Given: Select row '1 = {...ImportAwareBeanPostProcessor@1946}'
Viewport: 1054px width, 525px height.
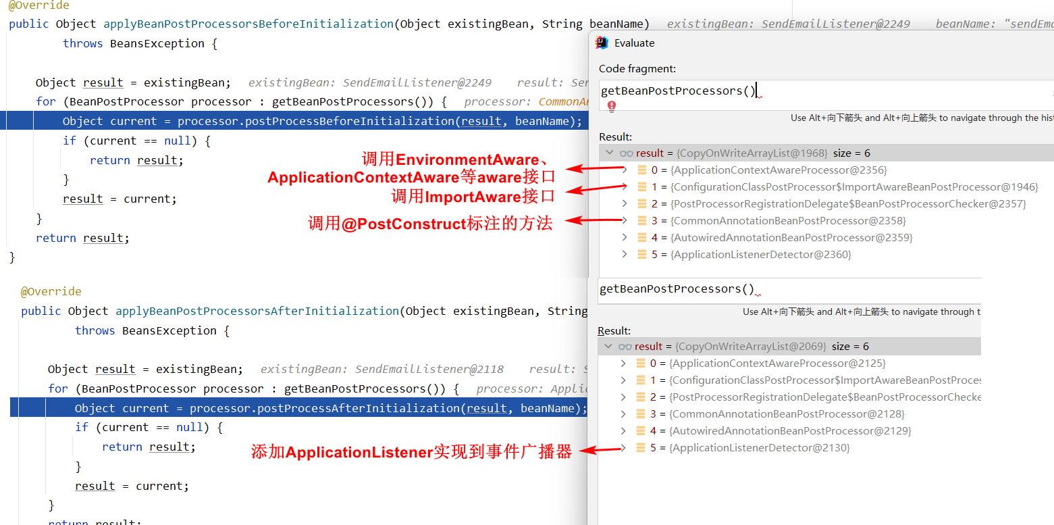Looking at the screenshot, I should pos(826,187).
